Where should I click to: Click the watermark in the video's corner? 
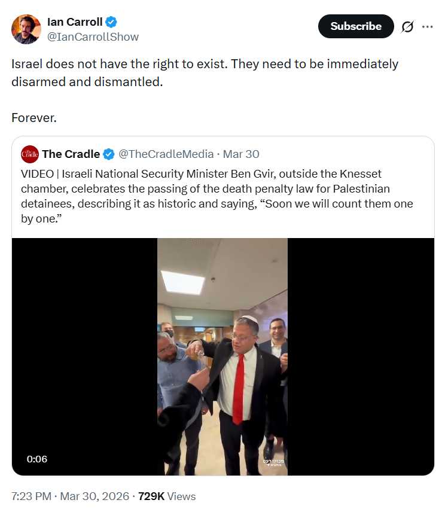273,462
